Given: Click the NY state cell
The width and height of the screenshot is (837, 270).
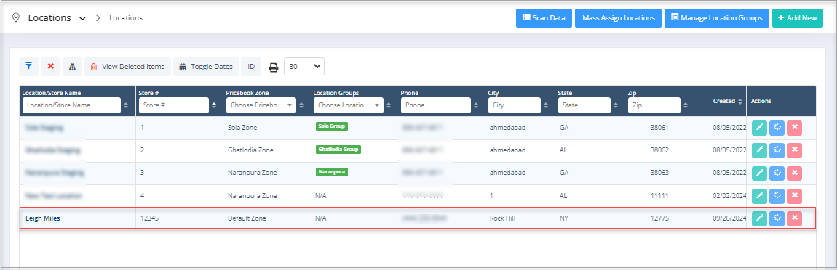Looking at the screenshot, I should (x=563, y=218).
